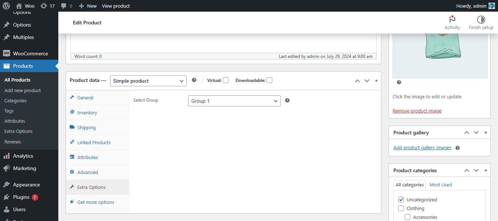Switch to the Most Used categories tab
The height and width of the screenshot is (221, 498).
[440, 185]
